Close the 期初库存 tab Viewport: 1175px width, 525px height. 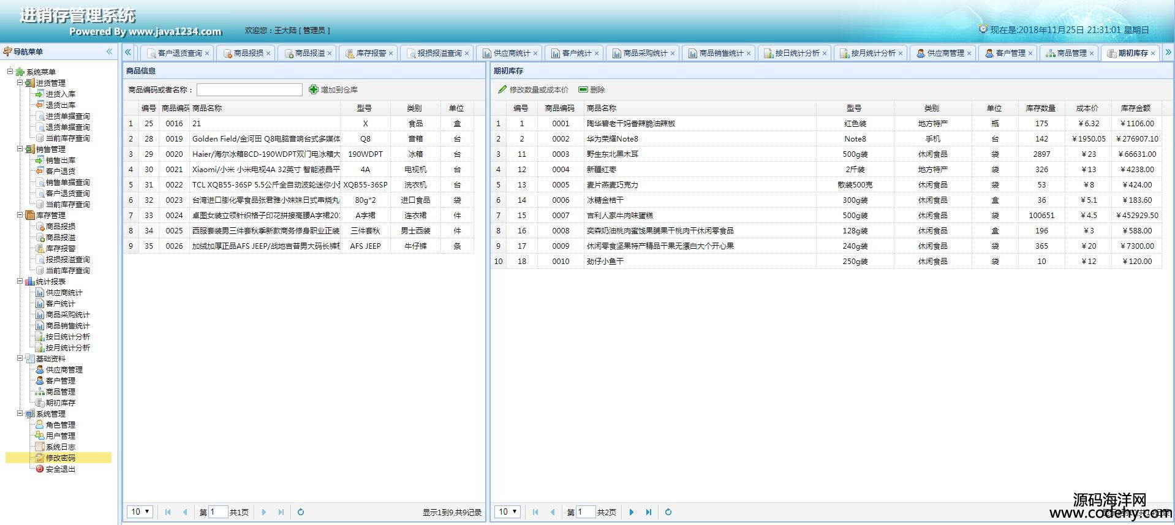tap(1153, 54)
